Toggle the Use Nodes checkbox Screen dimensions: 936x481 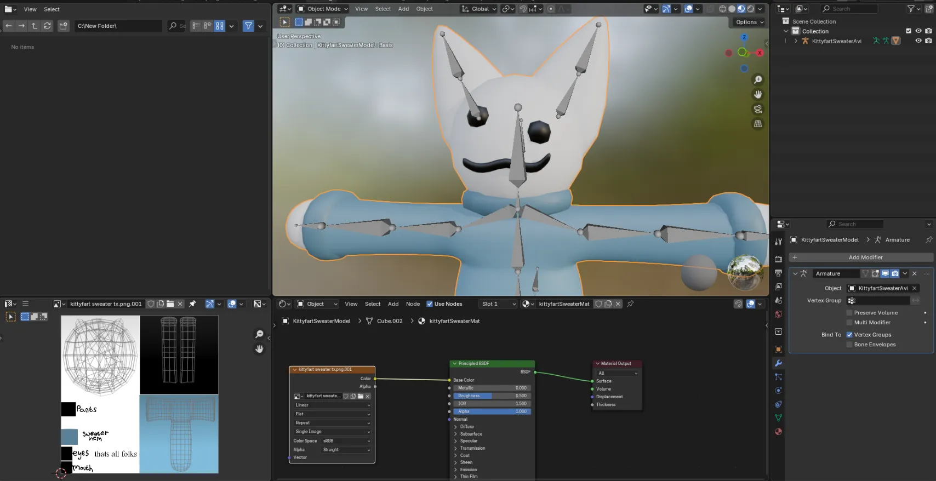tap(430, 304)
